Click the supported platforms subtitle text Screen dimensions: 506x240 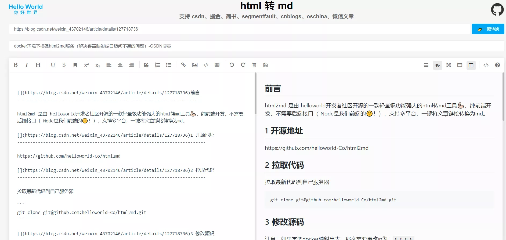coord(266,16)
